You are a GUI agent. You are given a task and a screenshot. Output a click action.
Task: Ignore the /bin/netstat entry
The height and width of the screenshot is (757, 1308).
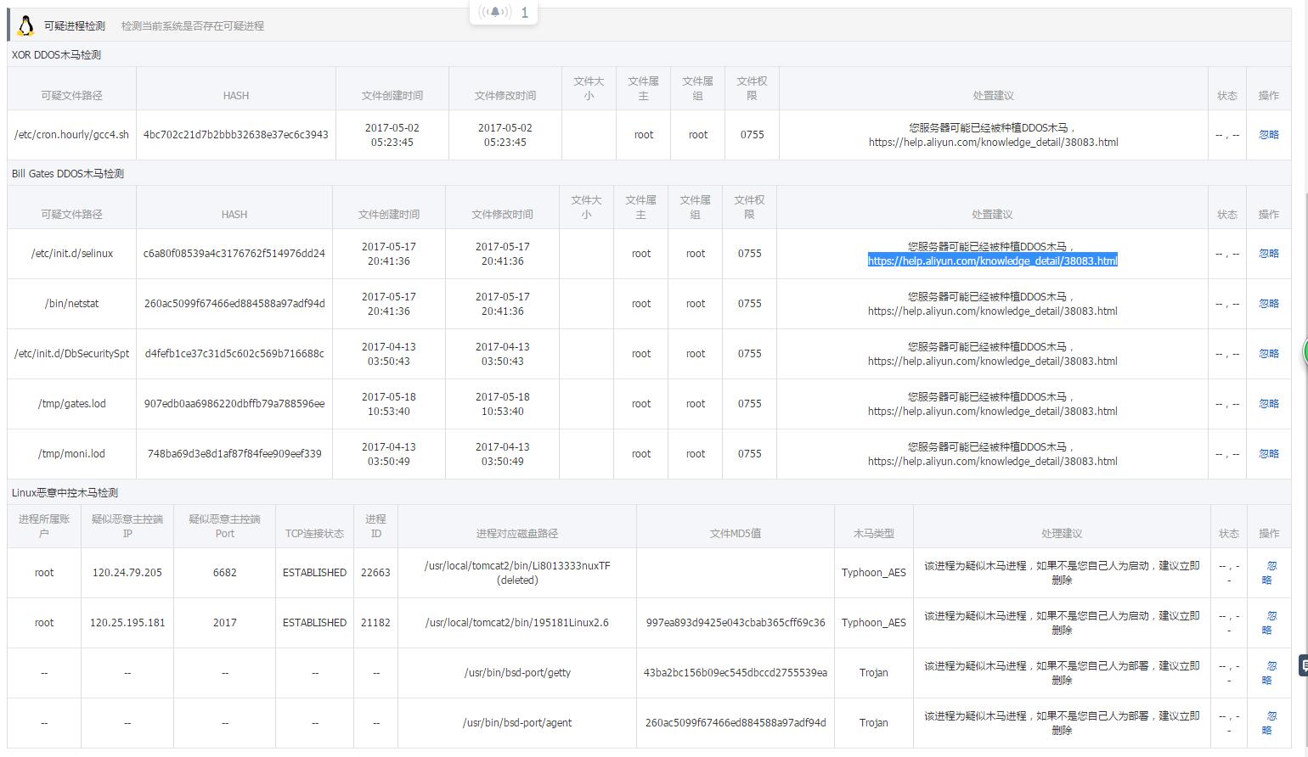point(1268,304)
